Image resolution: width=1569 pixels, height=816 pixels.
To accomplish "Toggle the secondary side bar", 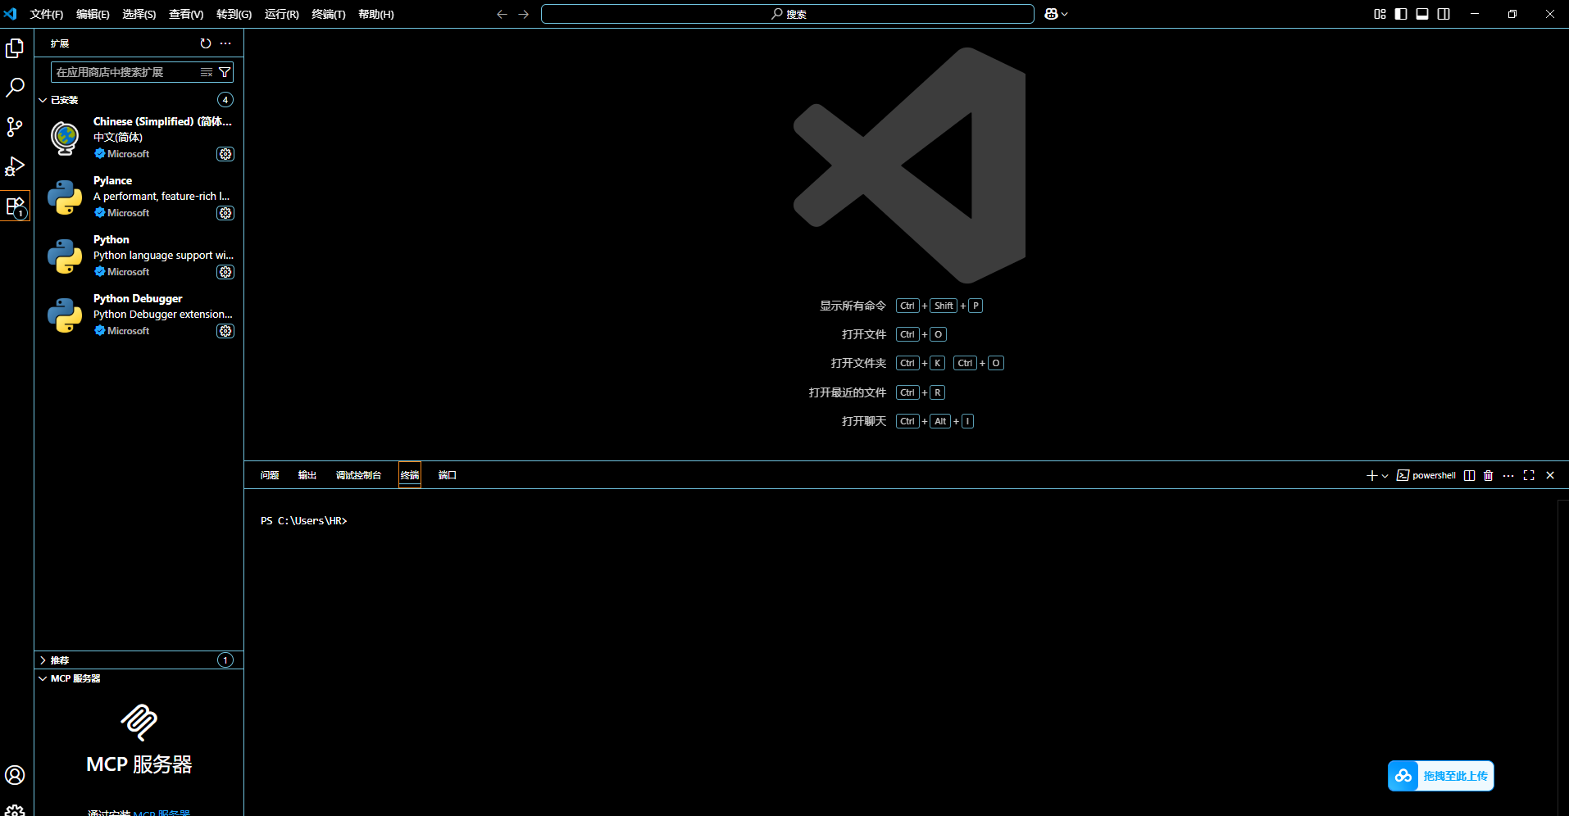I will [x=1444, y=14].
